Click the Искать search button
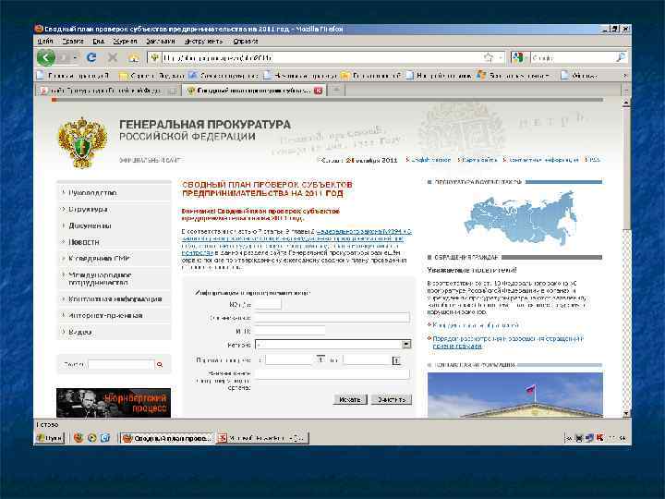665x499 pixels. pos(350,399)
